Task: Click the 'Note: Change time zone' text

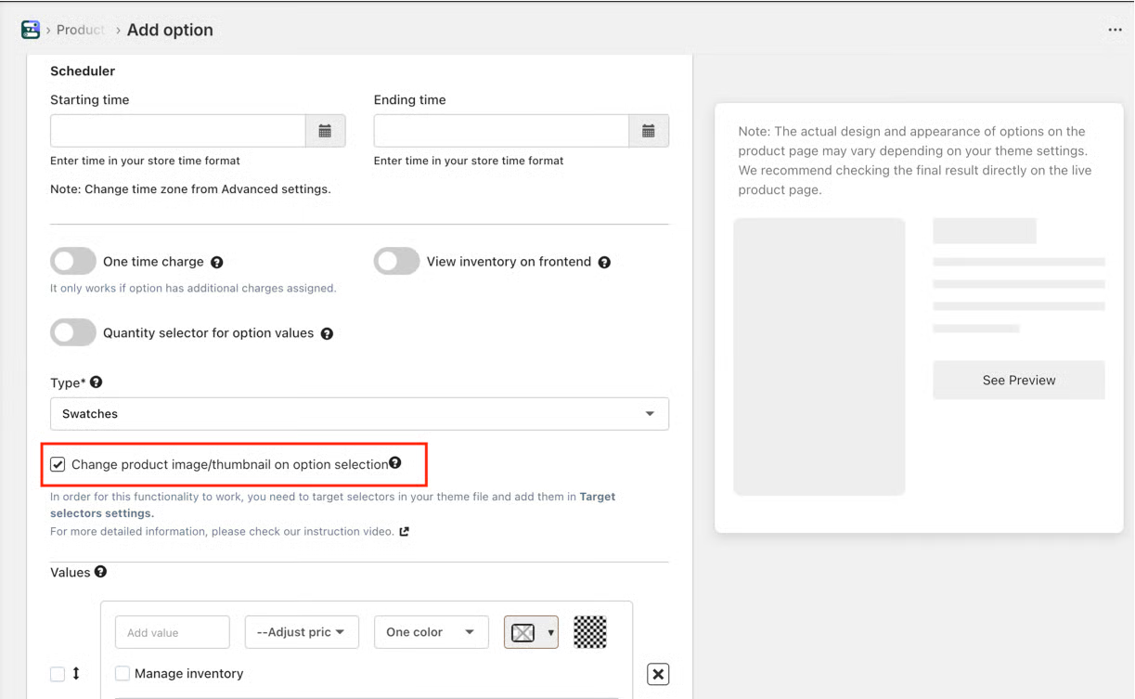Action: [x=190, y=188]
